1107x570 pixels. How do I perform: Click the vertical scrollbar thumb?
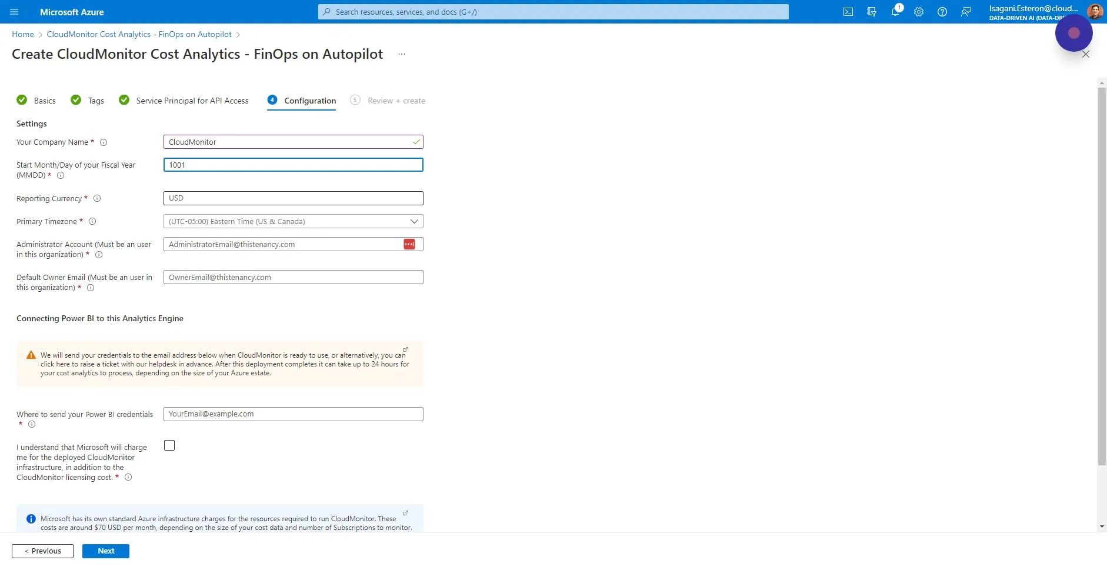(x=1102, y=276)
